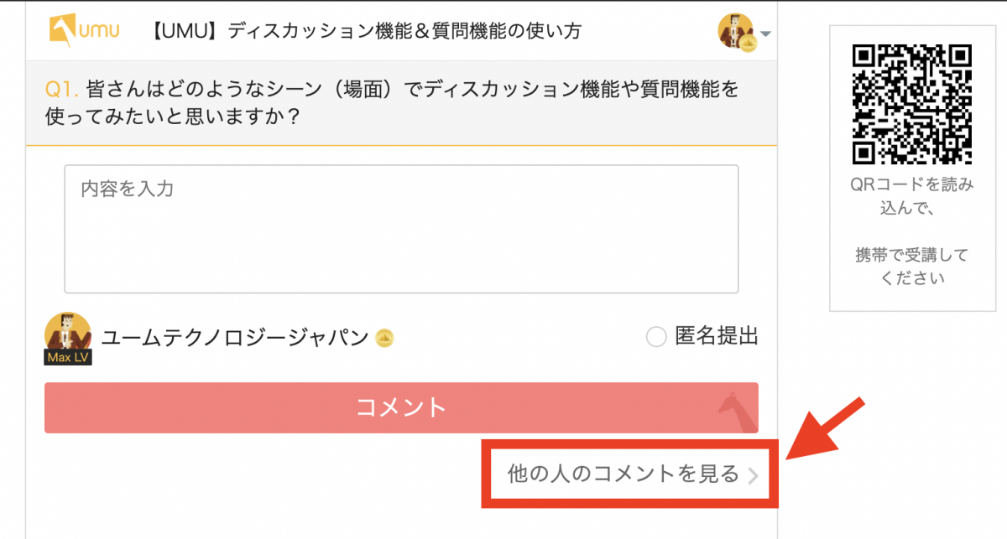Expand the account dropdown arrow beside the avatar
The height and width of the screenshot is (539, 1007).
[765, 34]
